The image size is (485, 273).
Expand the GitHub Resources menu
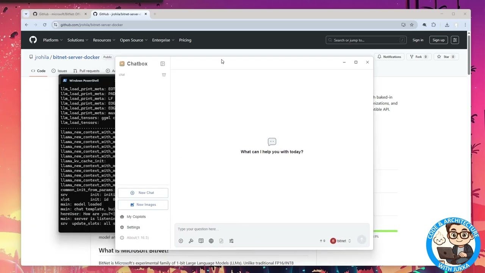pos(104,40)
